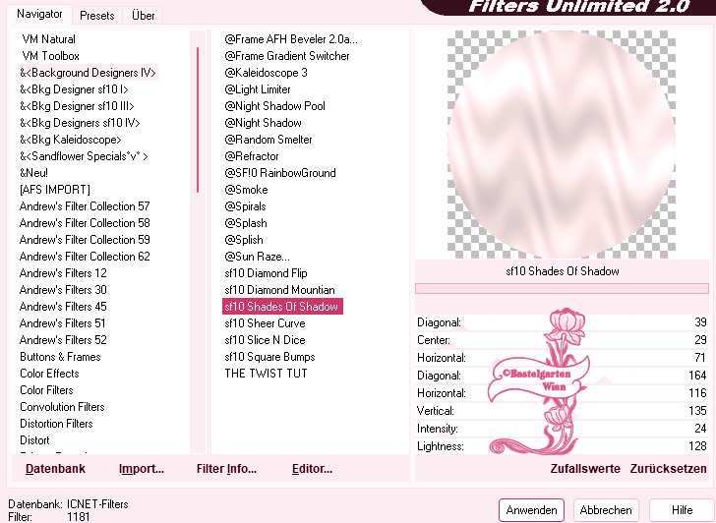Select @SF!0 RainbowGround filter
The width and height of the screenshot is (716, 523).
[x=280, y=173]
